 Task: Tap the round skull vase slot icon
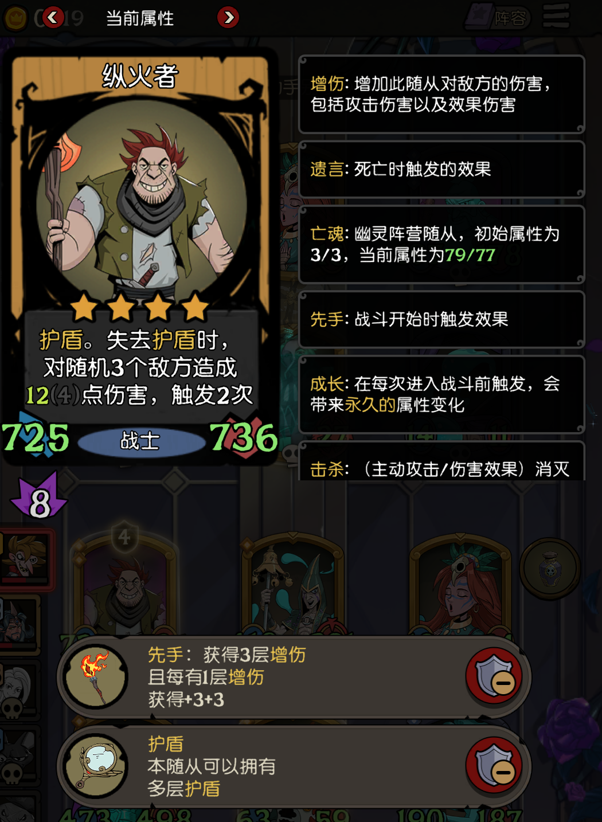click(x=550, y=569)
